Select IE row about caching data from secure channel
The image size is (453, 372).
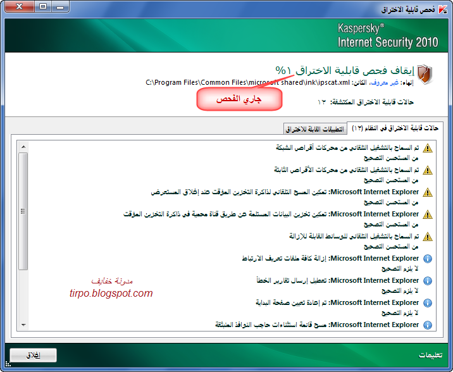click(x=271, y=214)
